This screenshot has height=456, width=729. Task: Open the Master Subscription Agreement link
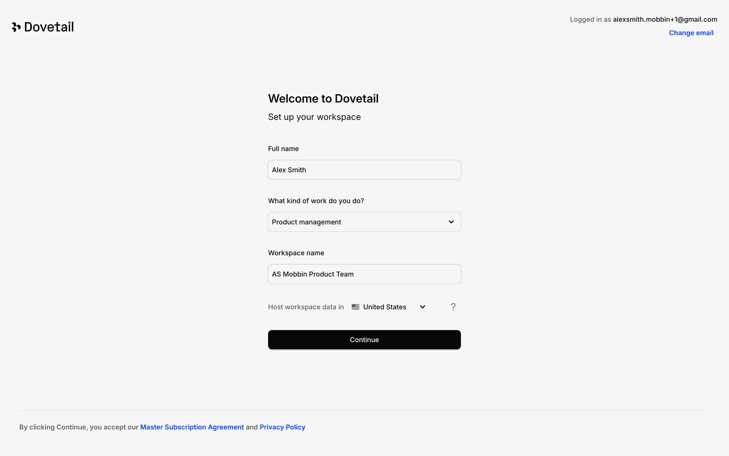tap(192, 427)
